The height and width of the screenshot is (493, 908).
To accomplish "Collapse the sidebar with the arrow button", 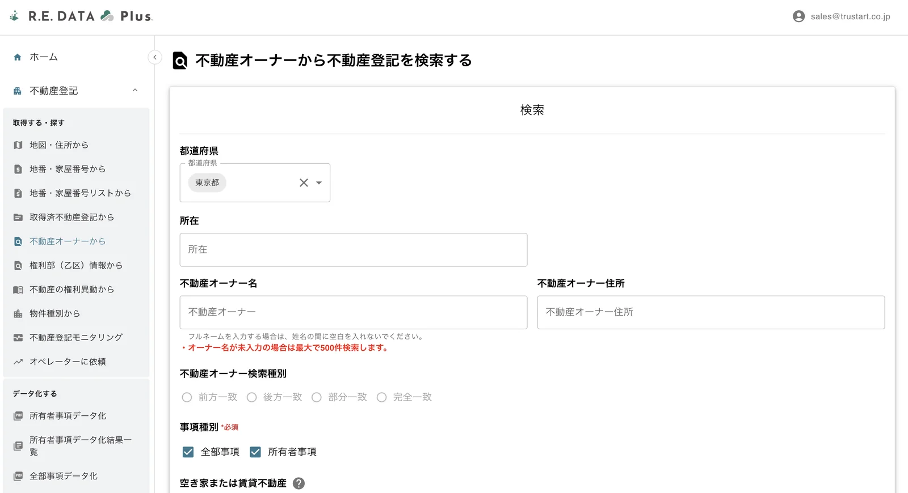I will point(155,57).
